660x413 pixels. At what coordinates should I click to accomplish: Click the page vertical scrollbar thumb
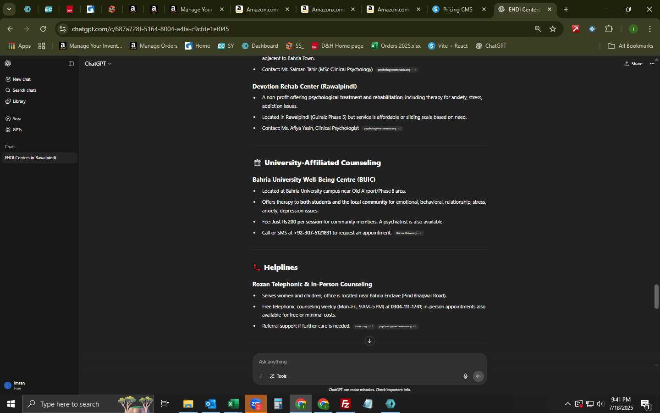(x=656, y=297)
